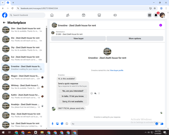Send quick reply 'Yes, are you interested?'
The image size is (169, 135).
pyautogui.click(x=73, y=91)
